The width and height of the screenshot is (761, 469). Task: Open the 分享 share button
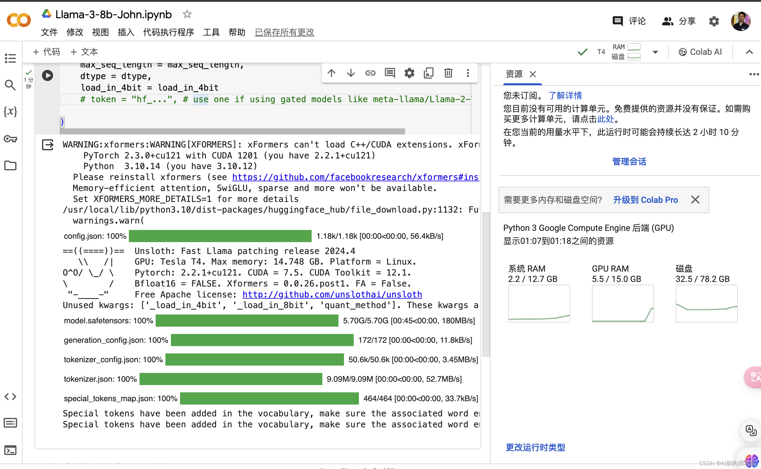coord(678,21)
